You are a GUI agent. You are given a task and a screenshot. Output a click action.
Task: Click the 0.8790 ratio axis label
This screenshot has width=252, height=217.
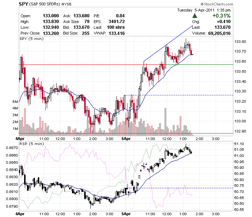pos(12,206)
